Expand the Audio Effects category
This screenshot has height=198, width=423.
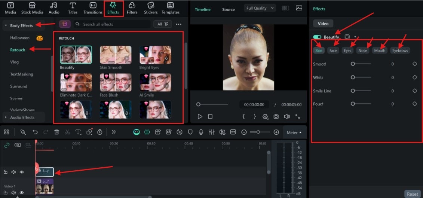click(x=22, y=118)
